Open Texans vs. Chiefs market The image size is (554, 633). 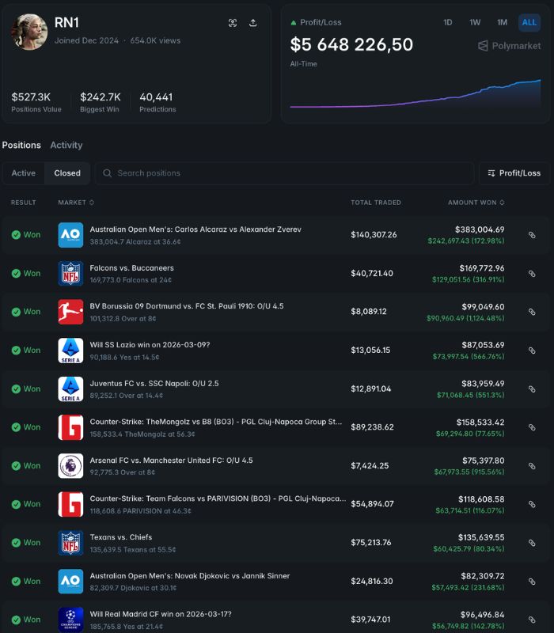(x=121, y=537)
